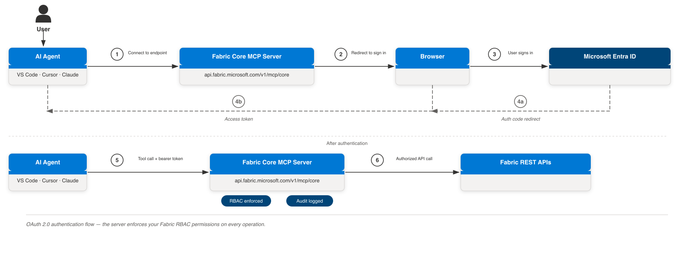This screenshot has width=694, height=269.
Task: Click the step 3 circle
Action: (494, 54)
